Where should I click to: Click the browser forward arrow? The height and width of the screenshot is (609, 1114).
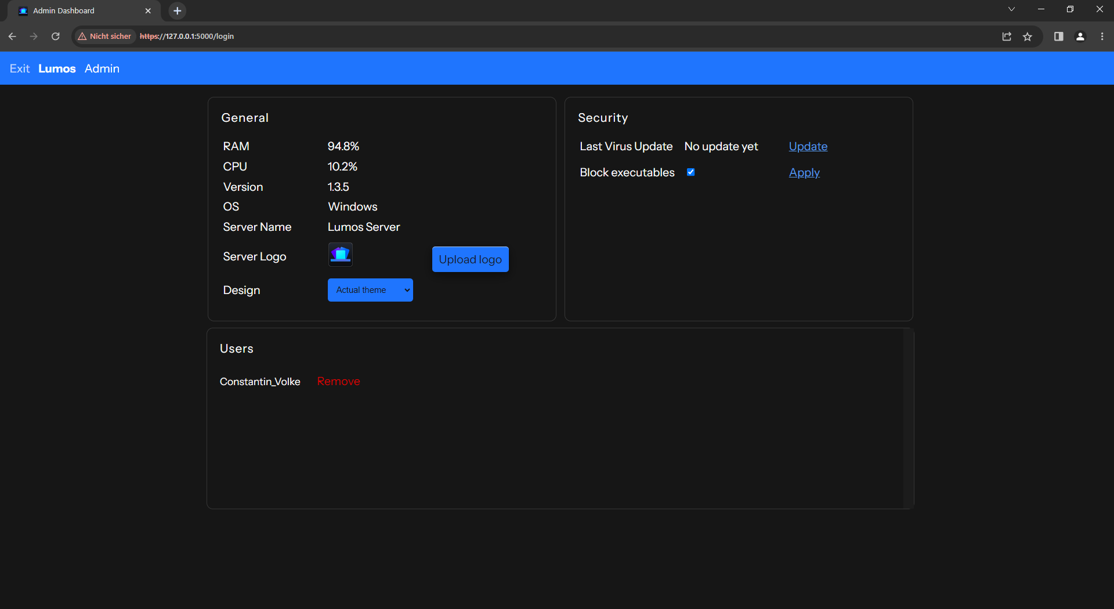(34, 36)
